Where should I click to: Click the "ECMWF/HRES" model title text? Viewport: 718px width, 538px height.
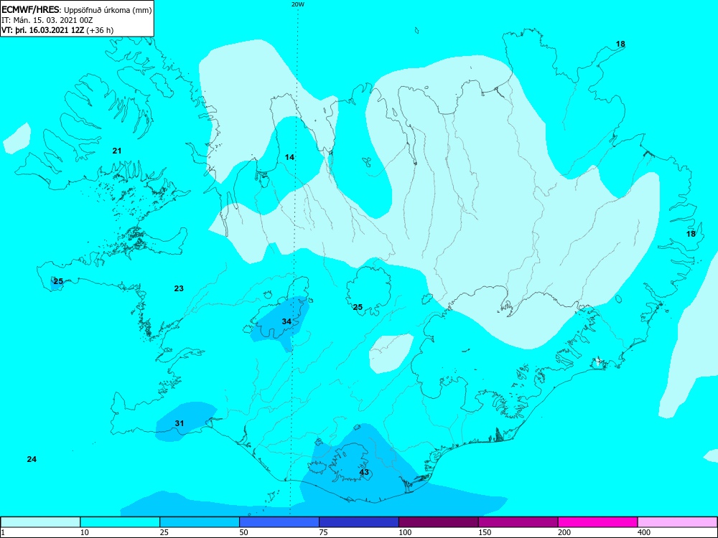coord(31,9)
